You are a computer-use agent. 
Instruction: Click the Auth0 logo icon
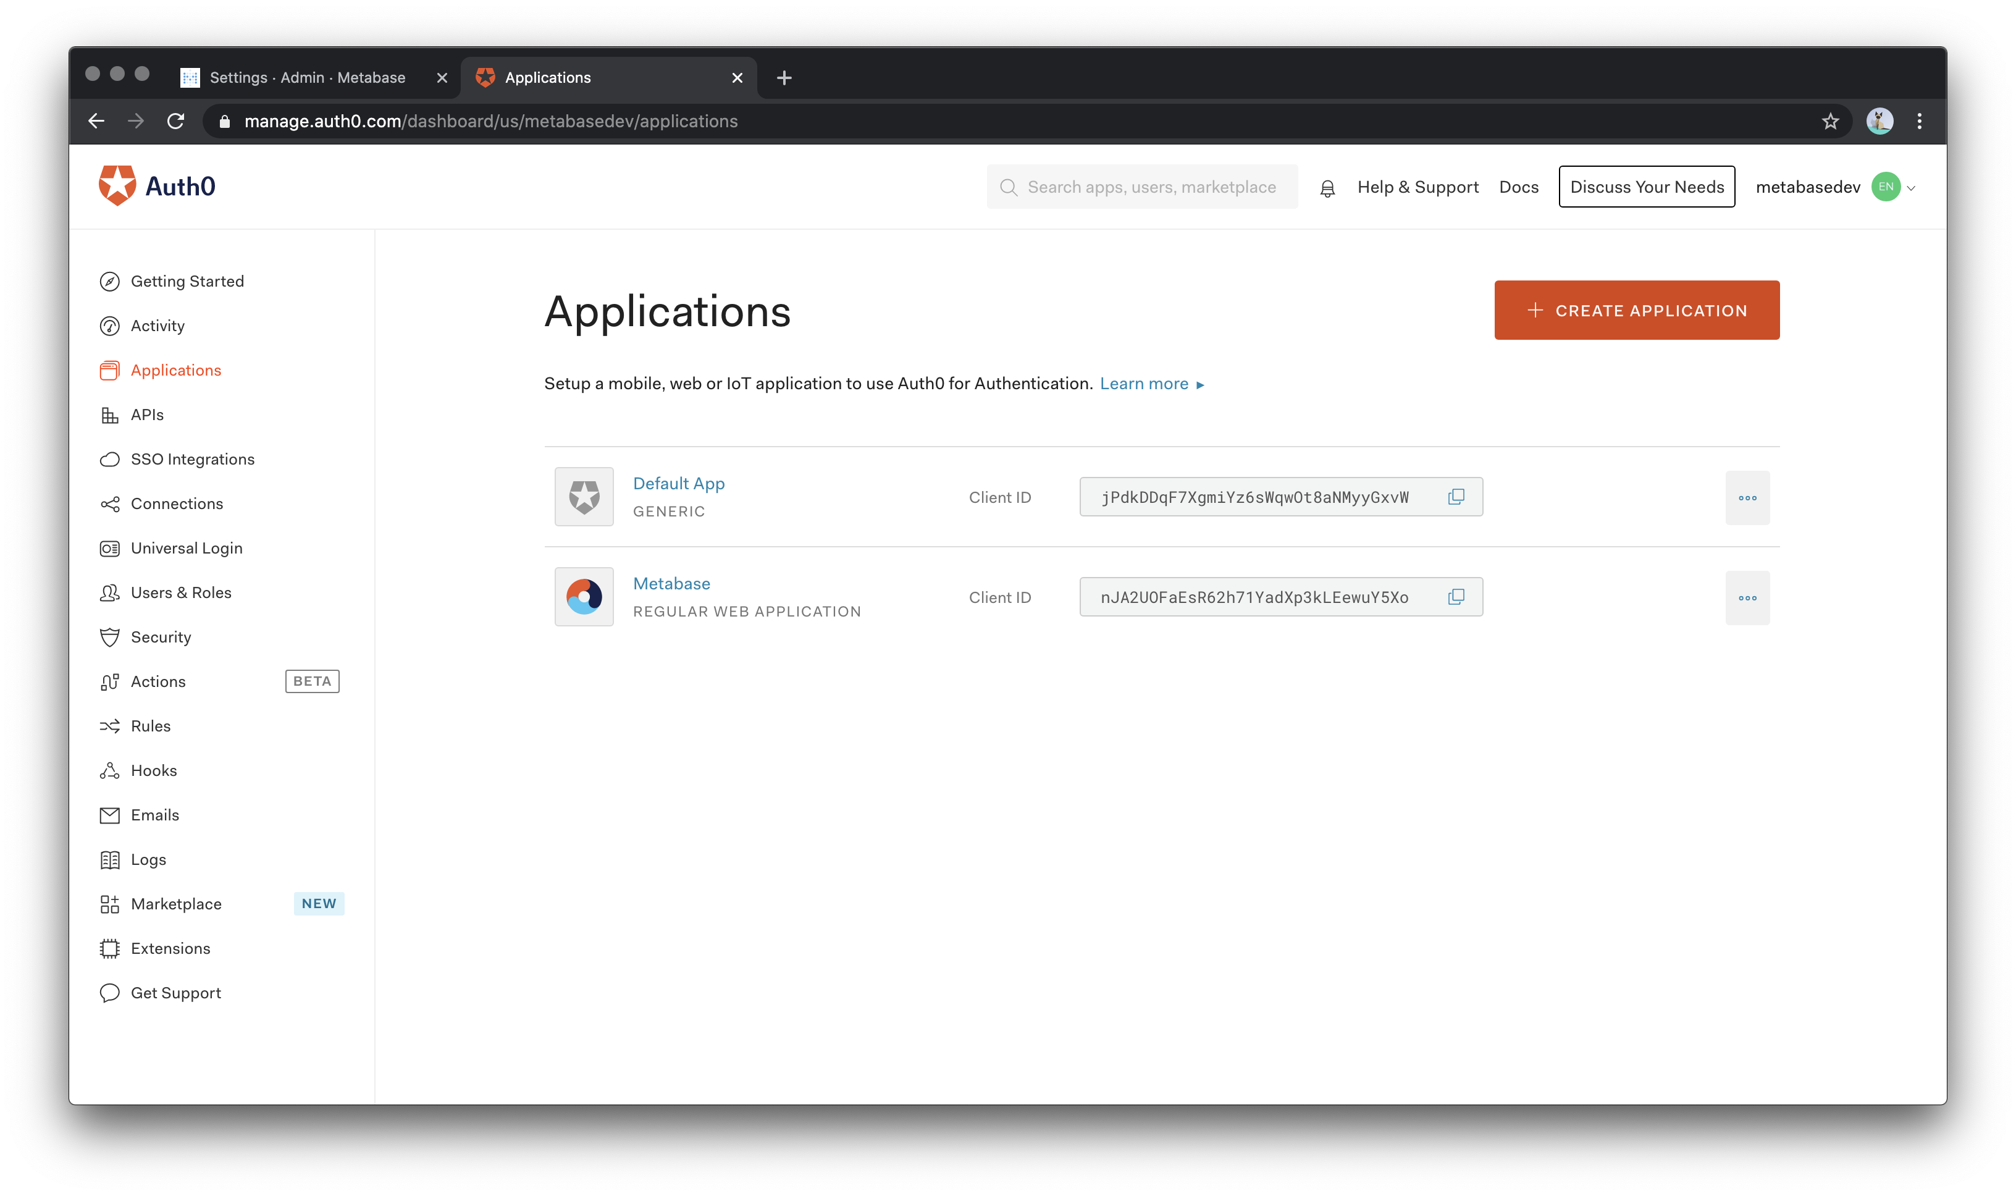[117, 187]
